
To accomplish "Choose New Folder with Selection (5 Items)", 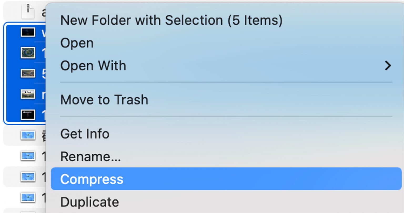I will click(x=171, y=20).
